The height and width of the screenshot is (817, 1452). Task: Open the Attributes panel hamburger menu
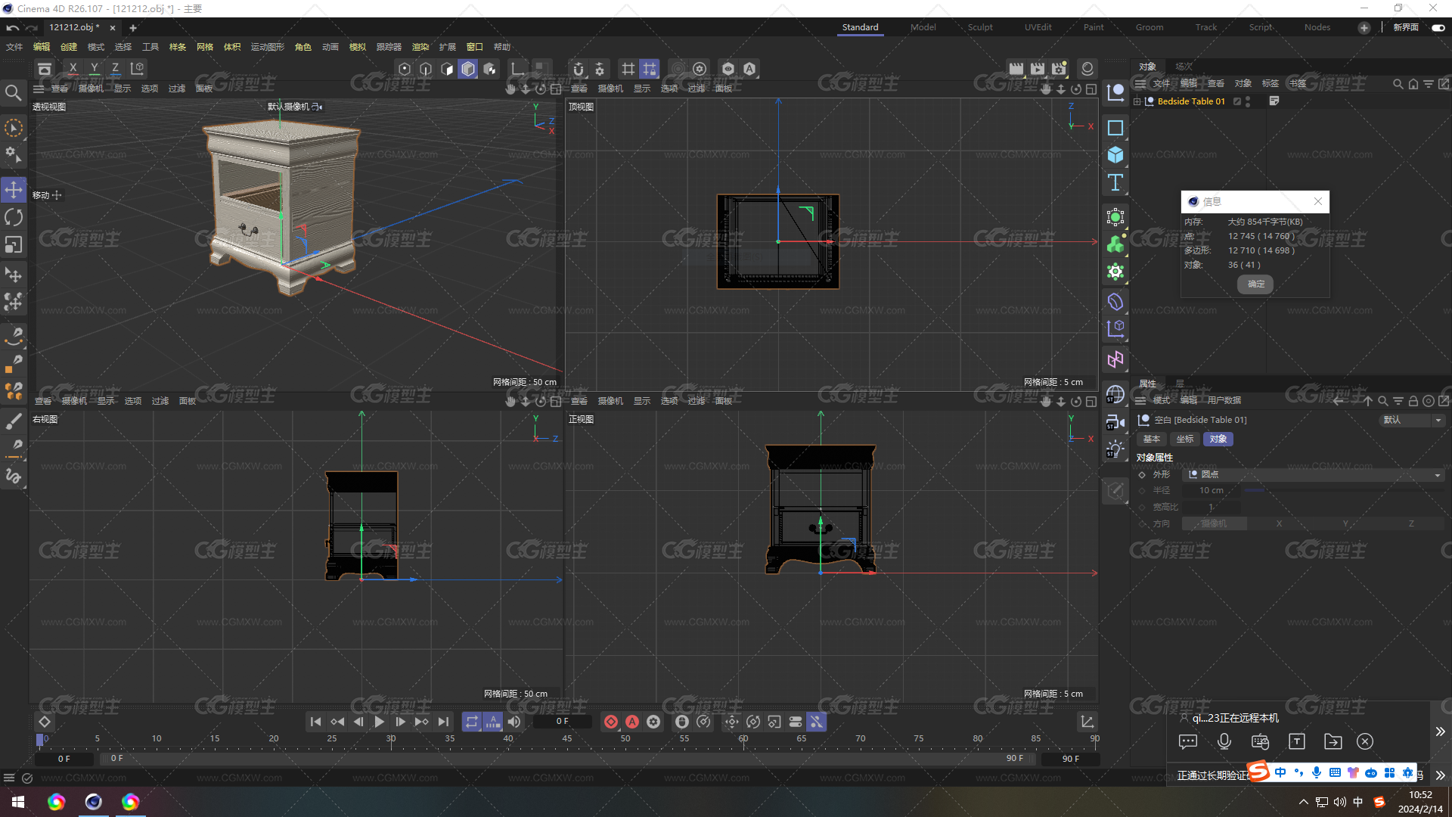click(1140, 401)
